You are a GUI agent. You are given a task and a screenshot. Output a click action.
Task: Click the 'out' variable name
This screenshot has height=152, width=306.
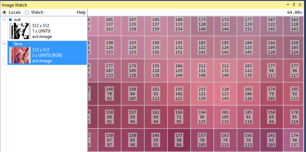[17, 19]
